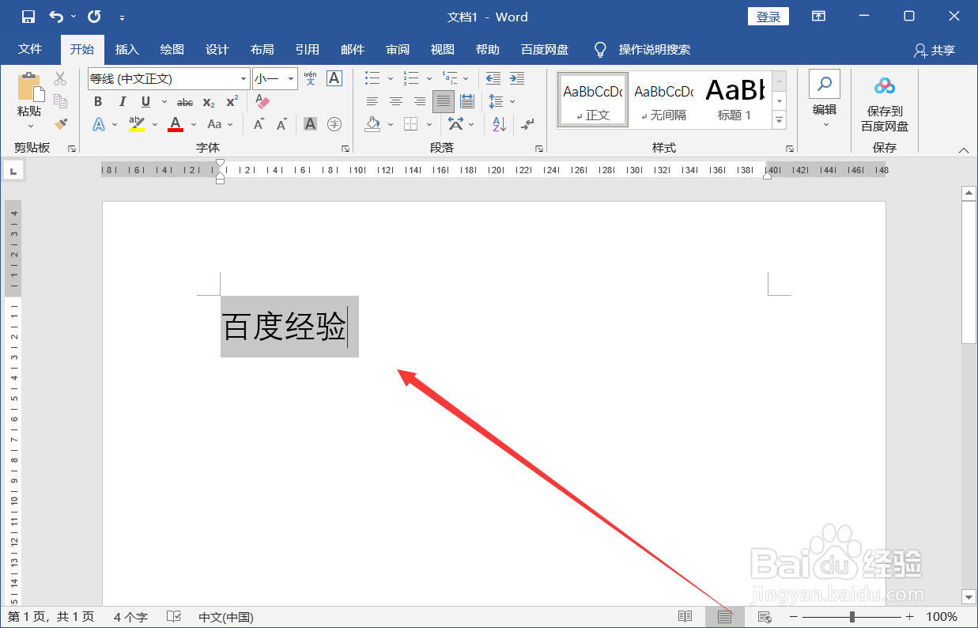Open the 文件 (File) menu
Image resolution: width=978 pixels, height=628 pixels.
30,49
